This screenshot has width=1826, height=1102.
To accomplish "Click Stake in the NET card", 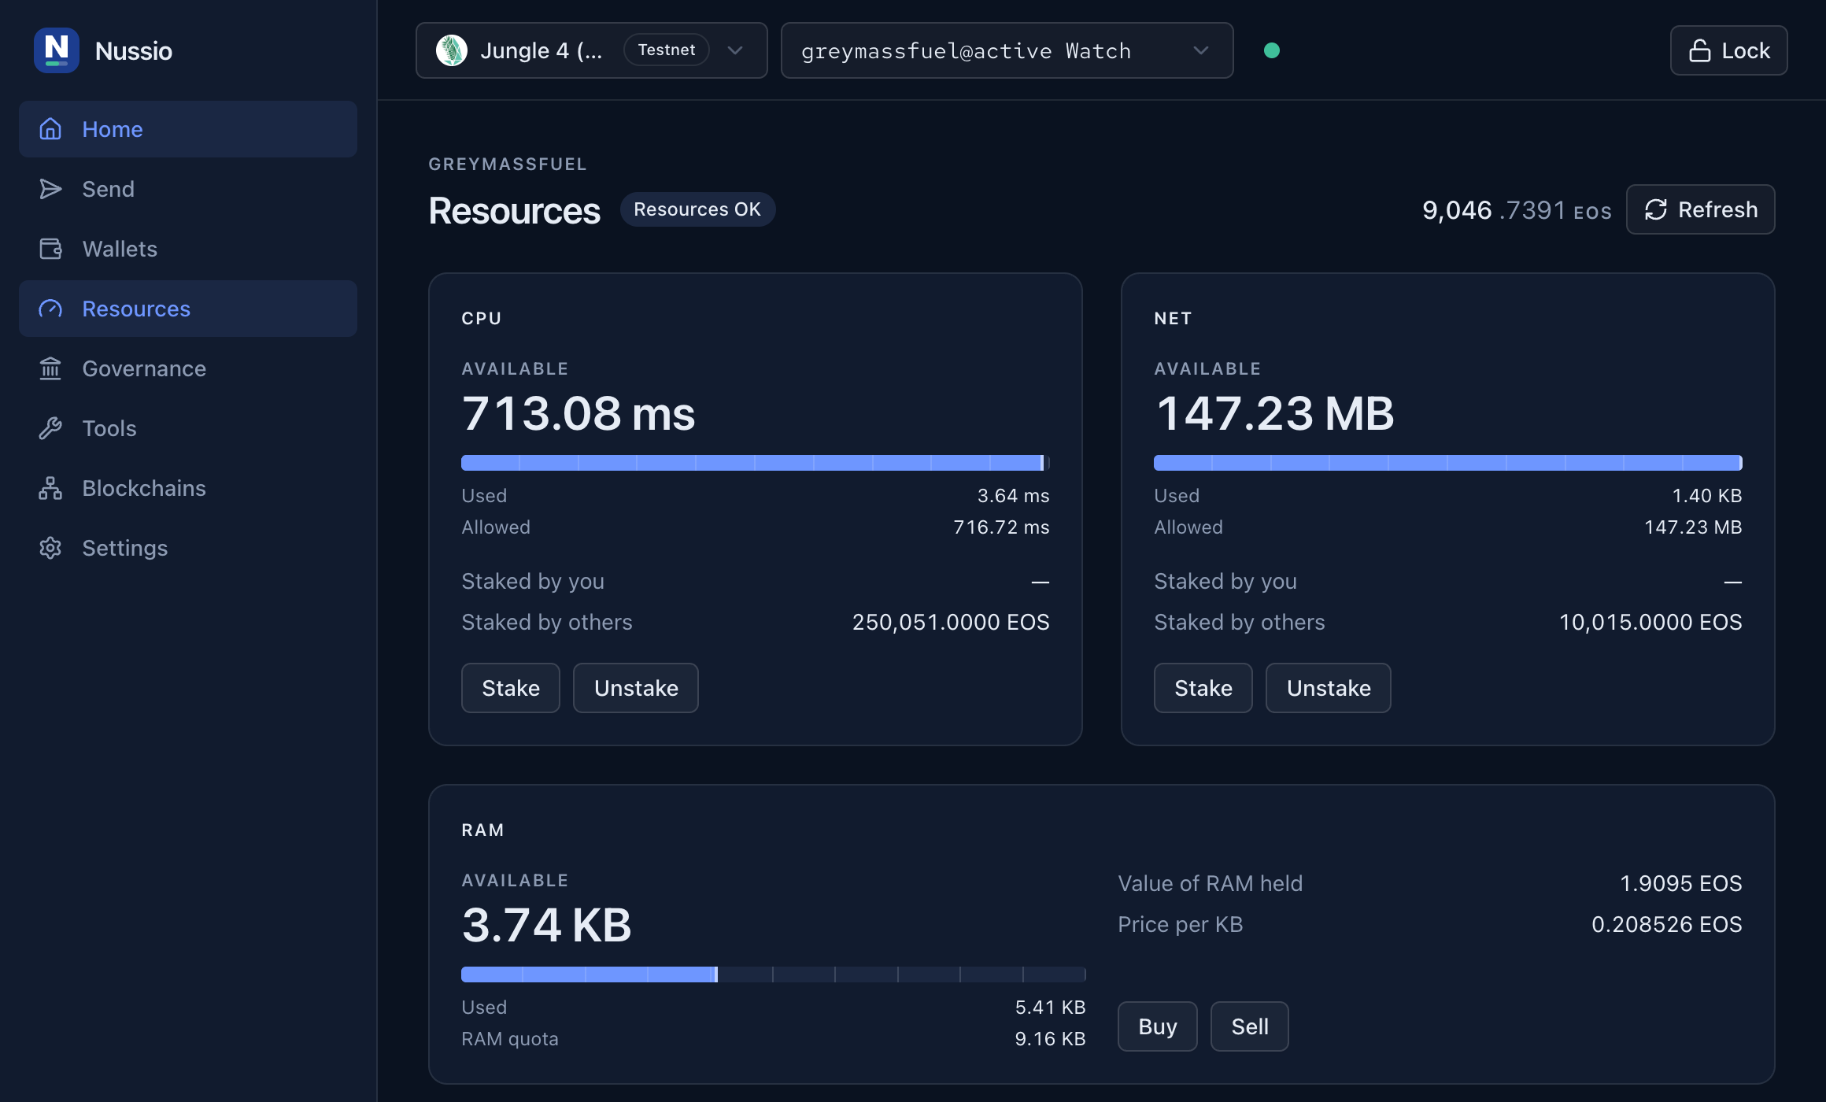I will [x=1203, y=688].
